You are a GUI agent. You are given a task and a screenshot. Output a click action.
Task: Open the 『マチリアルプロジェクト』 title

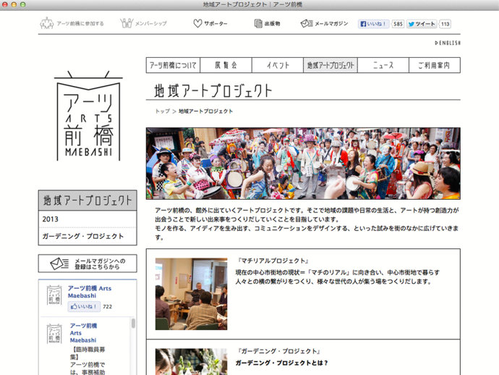click(x=273, y=261)
